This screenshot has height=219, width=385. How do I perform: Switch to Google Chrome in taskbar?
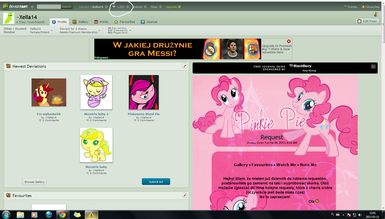[x=63, y=215]
